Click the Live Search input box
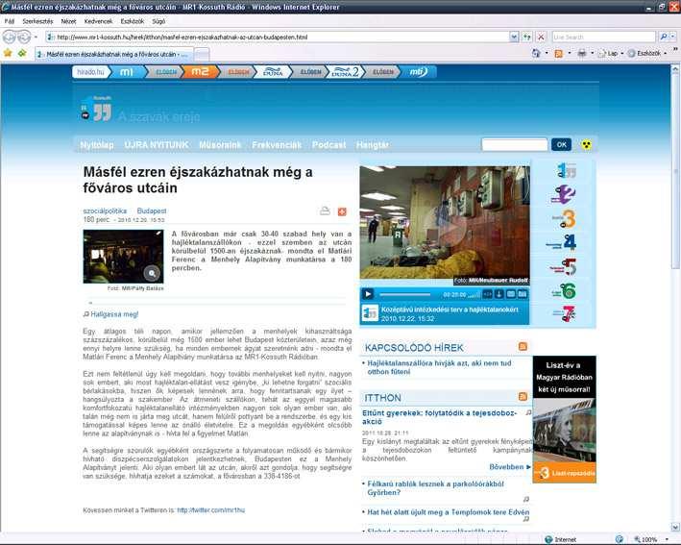 coord(604,37)
